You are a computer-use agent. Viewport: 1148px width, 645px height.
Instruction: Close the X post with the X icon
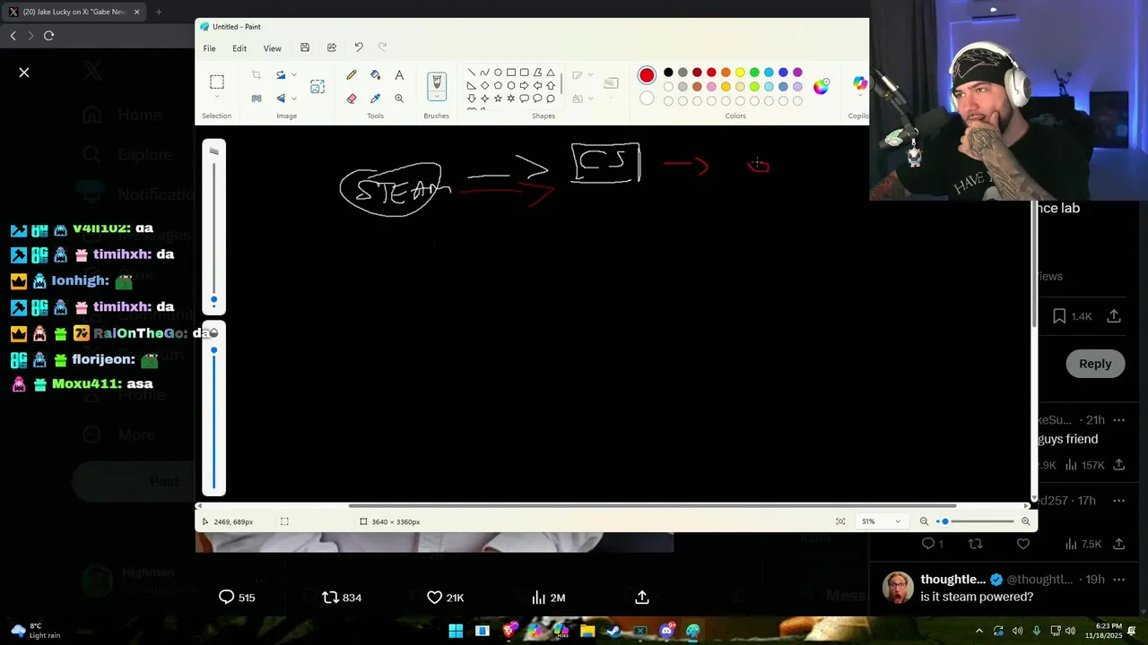pyautogui.click(x=24, y=73)
